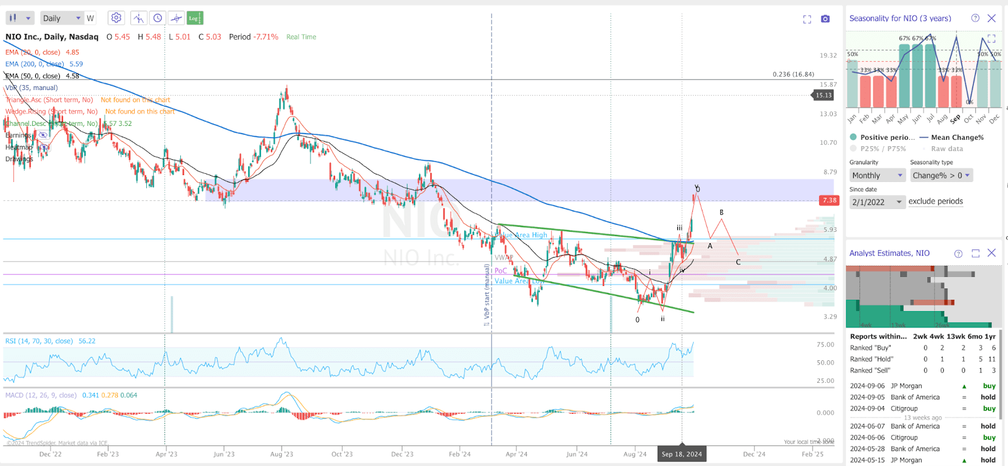Maximize the Analyst Estimates panel

pyautogui.click(x=975, y=253)
